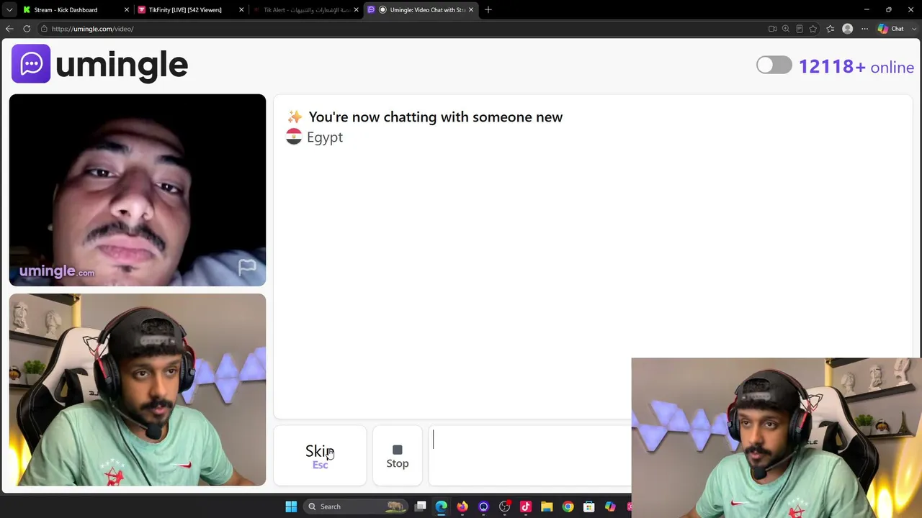Add this page to favorites star
Image resolution: width=922 pixels, height=518 pixels.
[813, 29]
